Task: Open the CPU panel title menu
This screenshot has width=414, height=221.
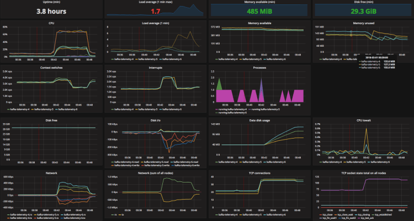Action: coord(51,23)
